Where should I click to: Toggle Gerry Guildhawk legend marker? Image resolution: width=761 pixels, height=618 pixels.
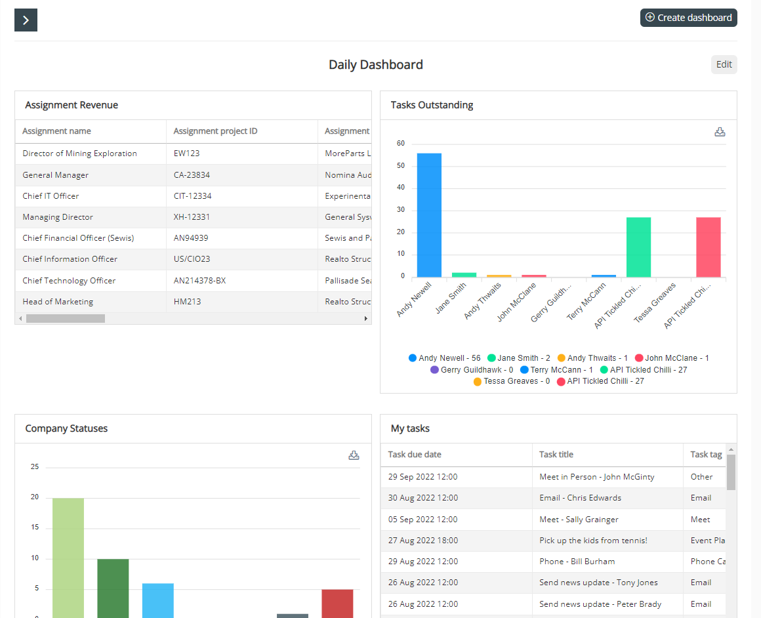pyautogui.click(x=434, y=370)
